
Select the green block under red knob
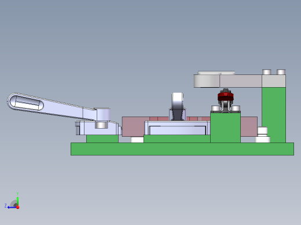pyautogui.click(x=225, y=127)
